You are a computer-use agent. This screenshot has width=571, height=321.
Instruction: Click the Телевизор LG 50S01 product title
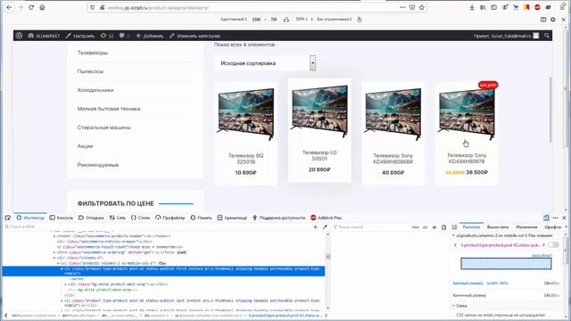[x=319, y=155]
